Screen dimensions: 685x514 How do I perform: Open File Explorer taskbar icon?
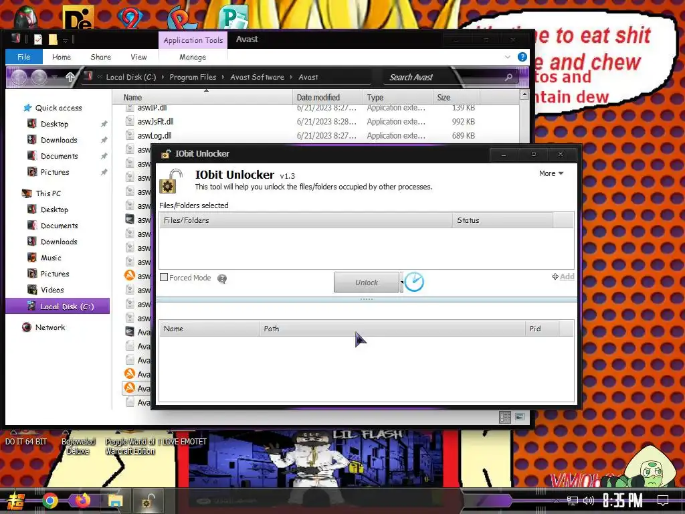coord(115,501)
